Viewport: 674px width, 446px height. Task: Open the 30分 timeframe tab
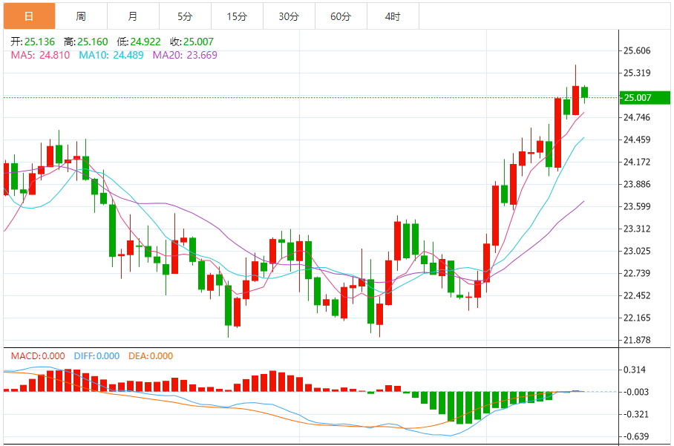pos(289,16)
